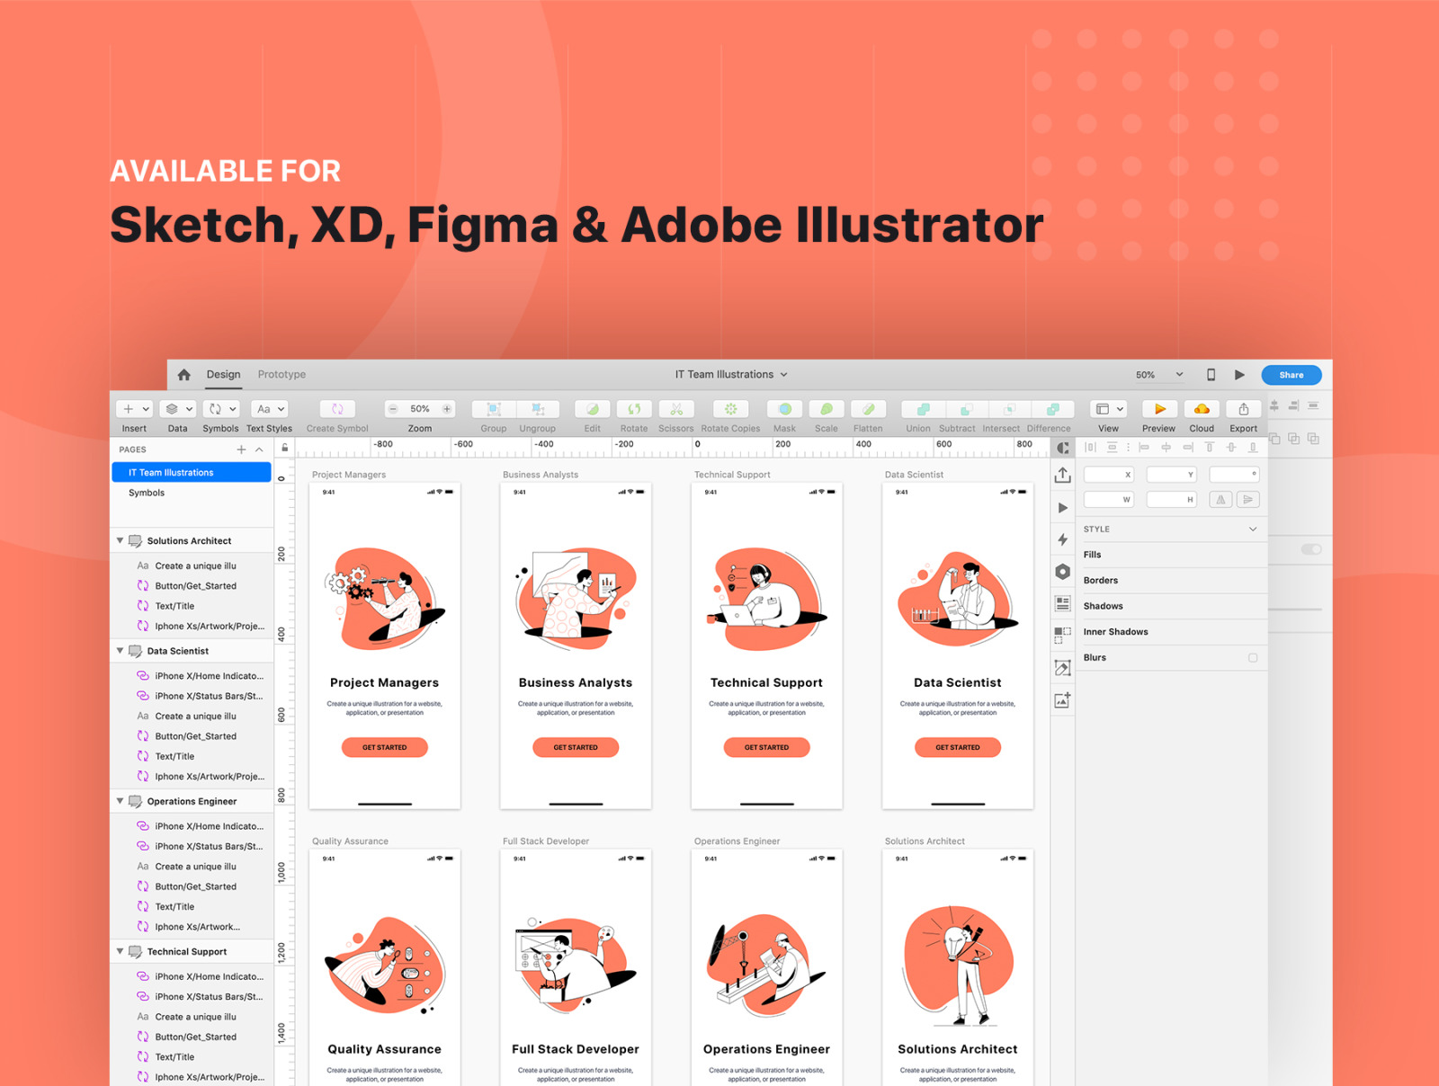This screenshot has height=1086, width=1439.
Task: Apply the Union boolean operation
Action: [923, 409]
